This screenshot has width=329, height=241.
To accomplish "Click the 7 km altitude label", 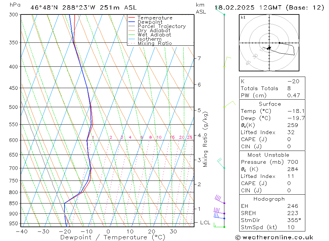I will pos(199,58).
